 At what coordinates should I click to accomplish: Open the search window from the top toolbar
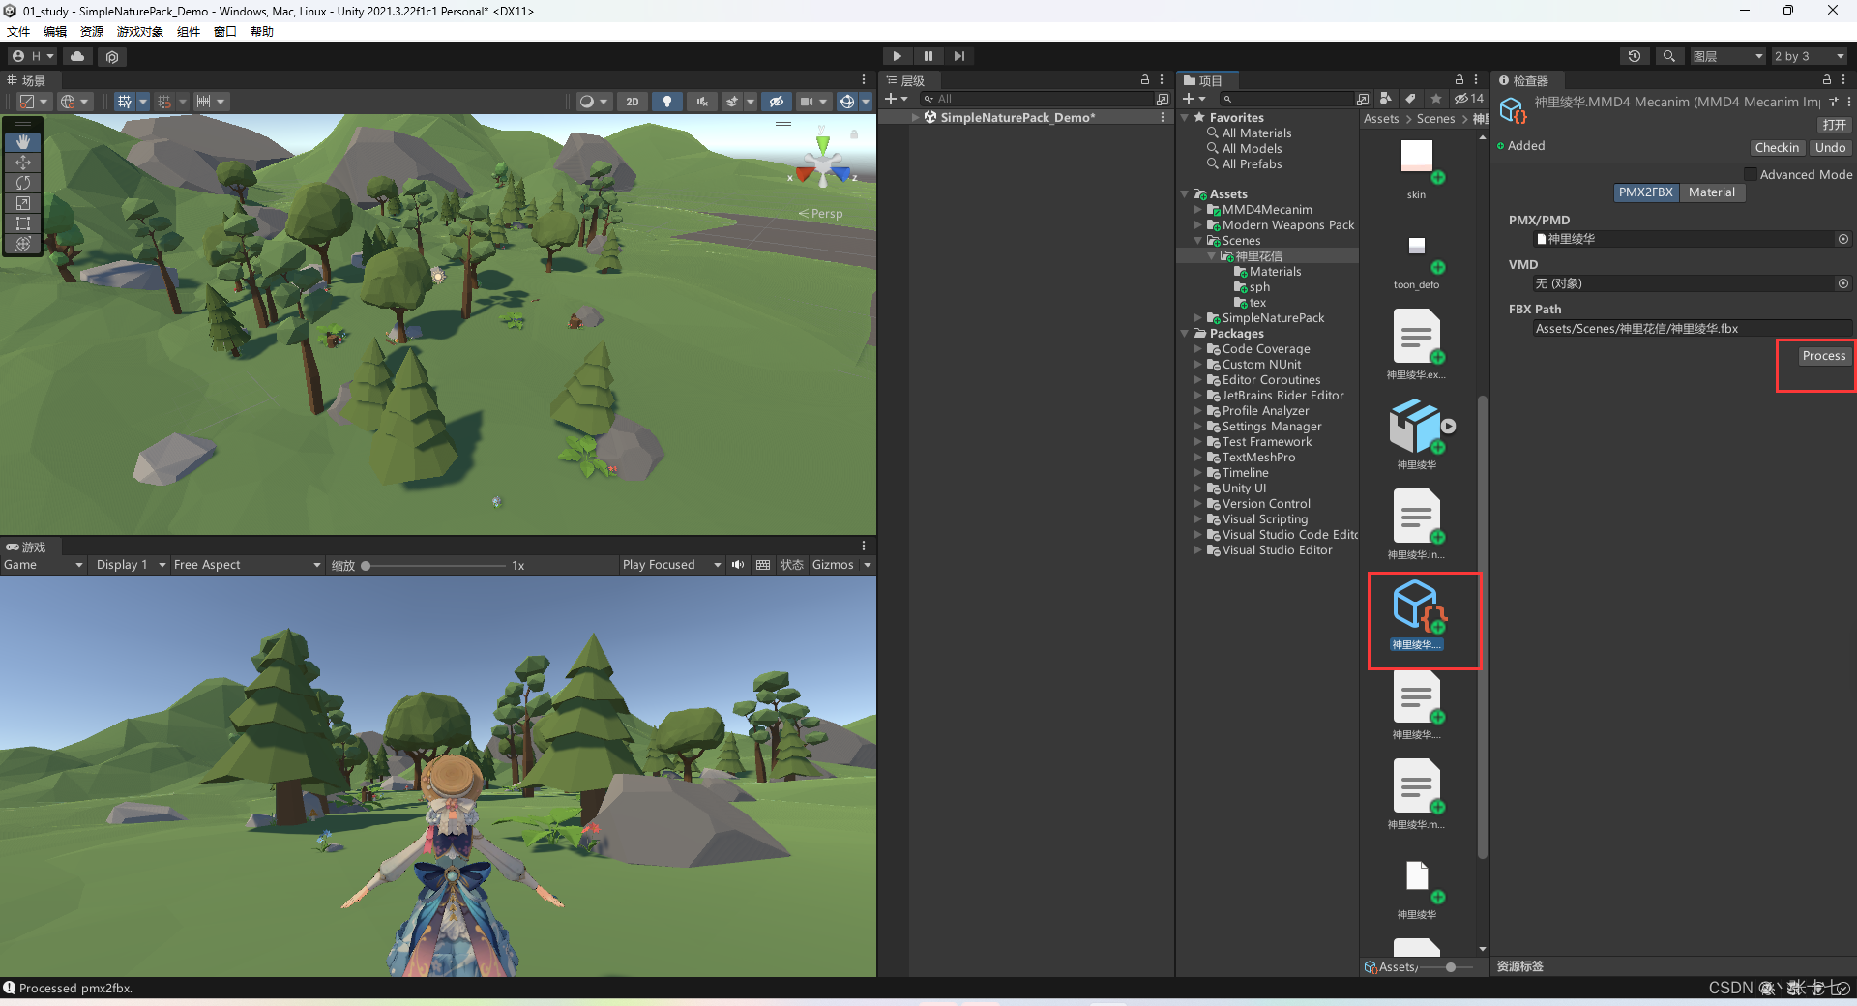pos(1668,55)
